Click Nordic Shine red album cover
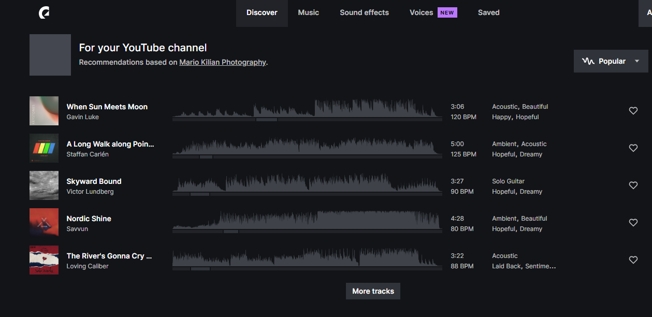 click(44, 223)
